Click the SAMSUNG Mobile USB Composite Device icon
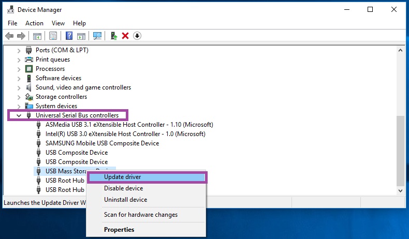 pos(39,143)
